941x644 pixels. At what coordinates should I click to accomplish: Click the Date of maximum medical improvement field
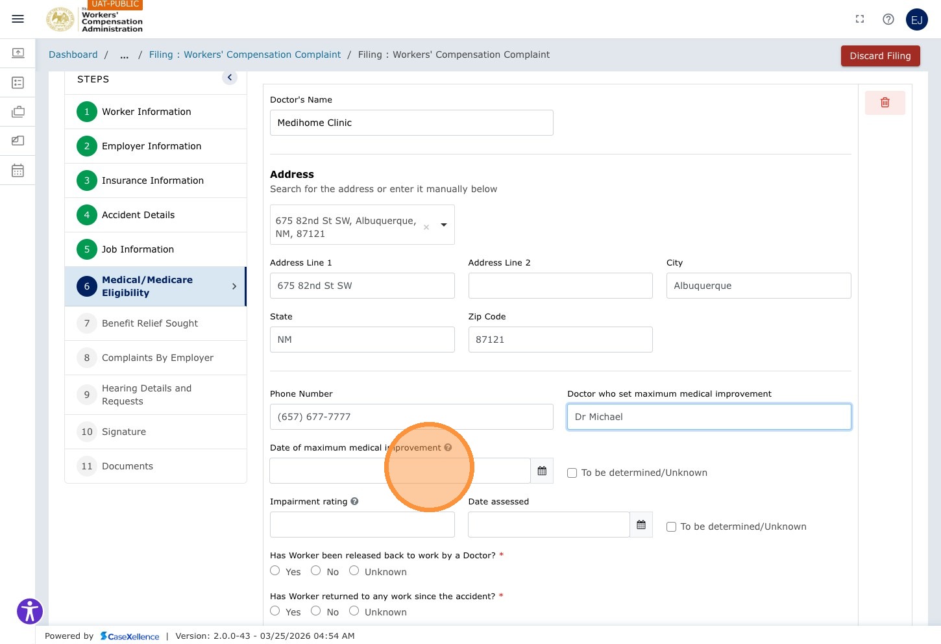[x=400, y=471]
